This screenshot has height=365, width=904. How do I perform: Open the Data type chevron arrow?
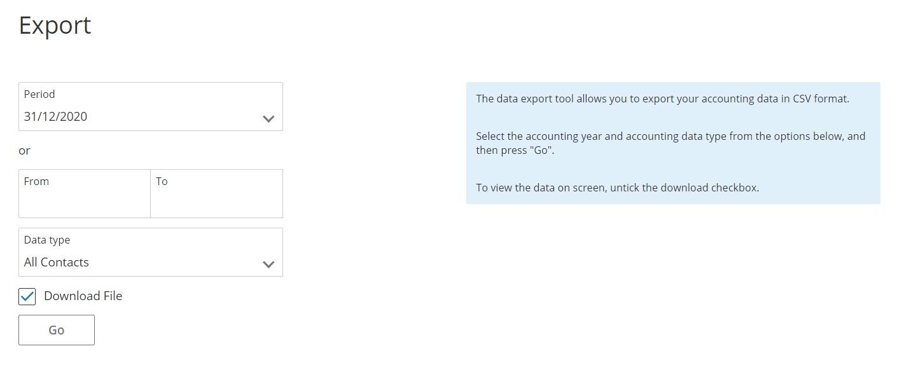[x=268, y=265]
